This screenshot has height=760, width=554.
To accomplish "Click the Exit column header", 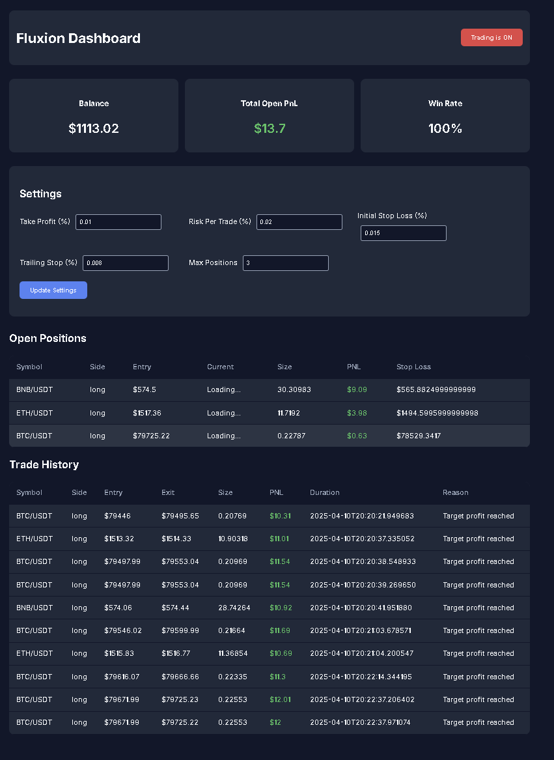I will (x=168, y=492).
